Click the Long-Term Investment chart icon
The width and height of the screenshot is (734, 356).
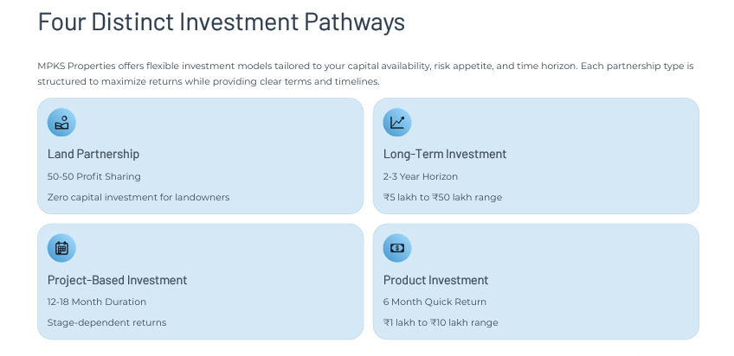[x=397, y=123]
